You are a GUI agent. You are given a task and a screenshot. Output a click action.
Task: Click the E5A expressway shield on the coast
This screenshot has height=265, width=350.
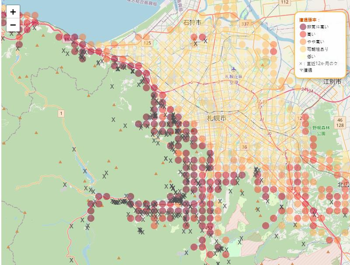coord(69,39)
